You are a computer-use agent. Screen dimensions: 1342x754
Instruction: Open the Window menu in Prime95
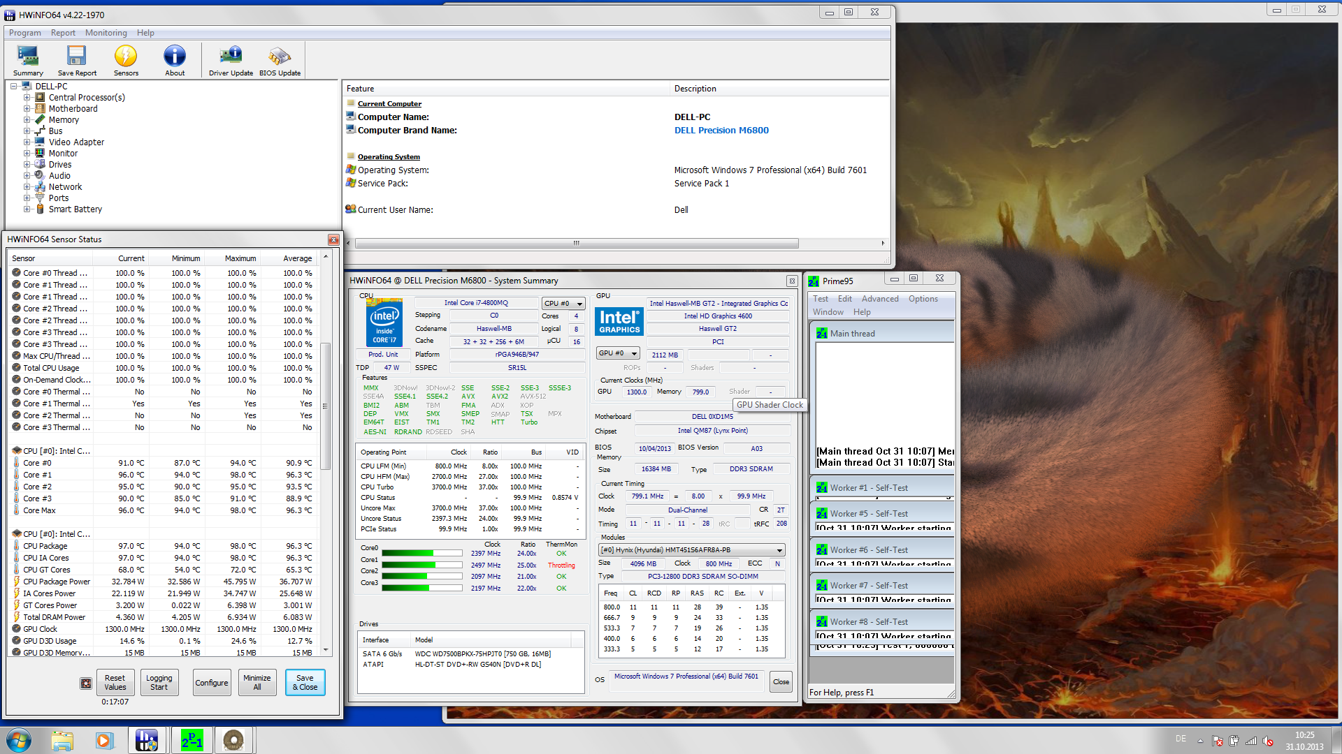coord(828,312)
